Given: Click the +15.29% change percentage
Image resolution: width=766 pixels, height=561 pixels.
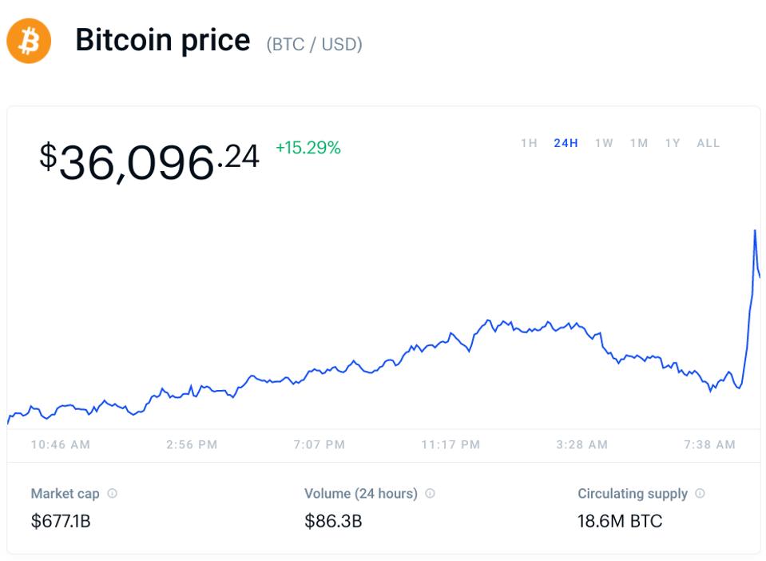Looking at the screenshot, I should point(308,147).
